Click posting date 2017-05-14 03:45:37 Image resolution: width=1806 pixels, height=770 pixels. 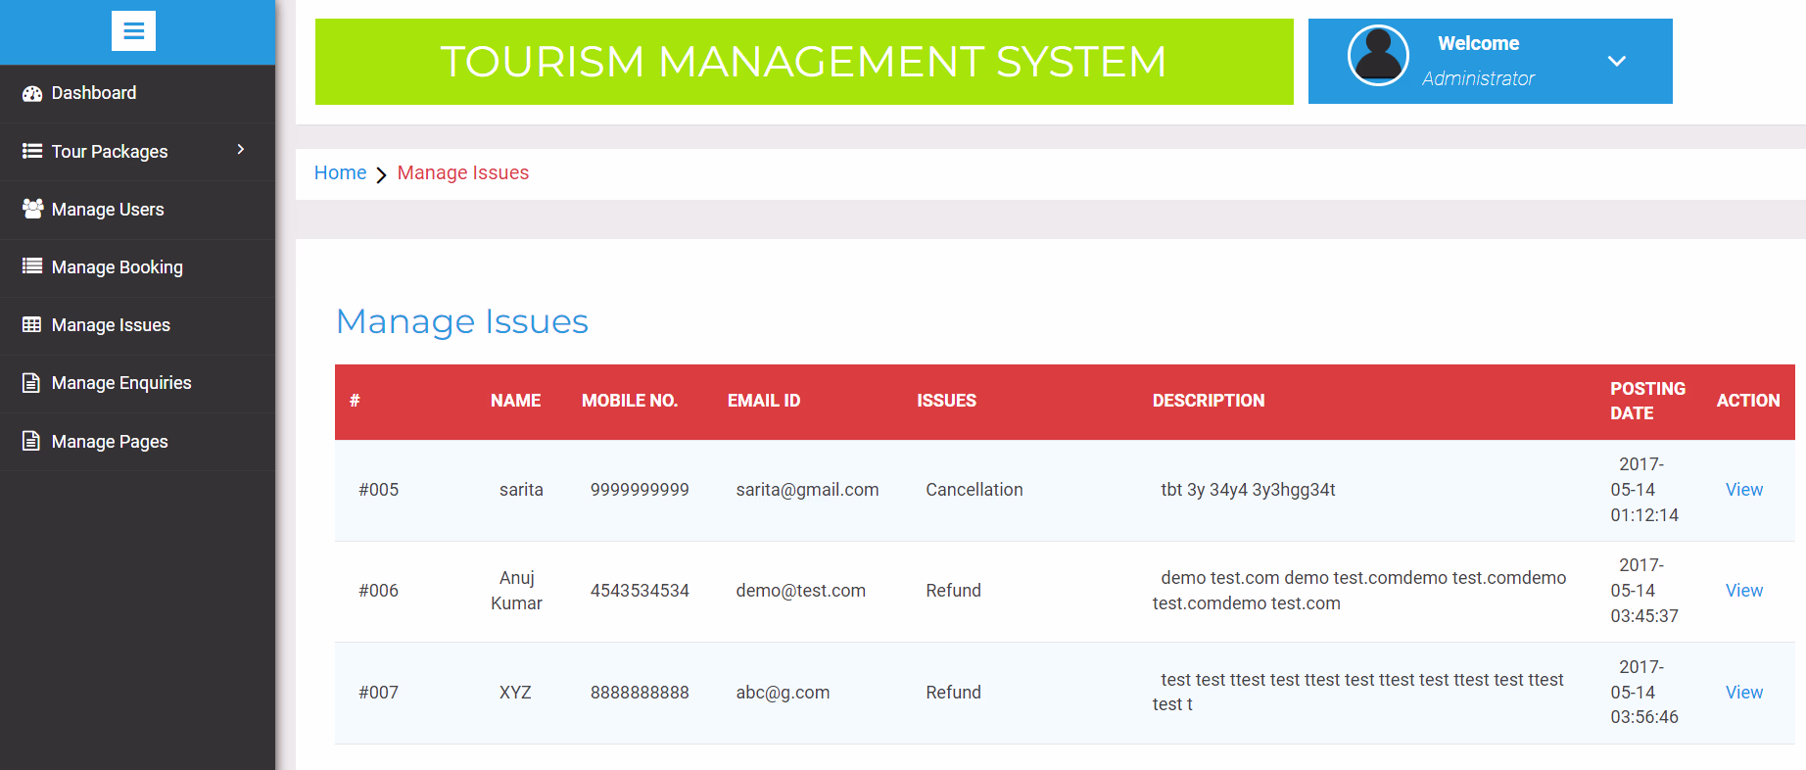coord(1644,591)
